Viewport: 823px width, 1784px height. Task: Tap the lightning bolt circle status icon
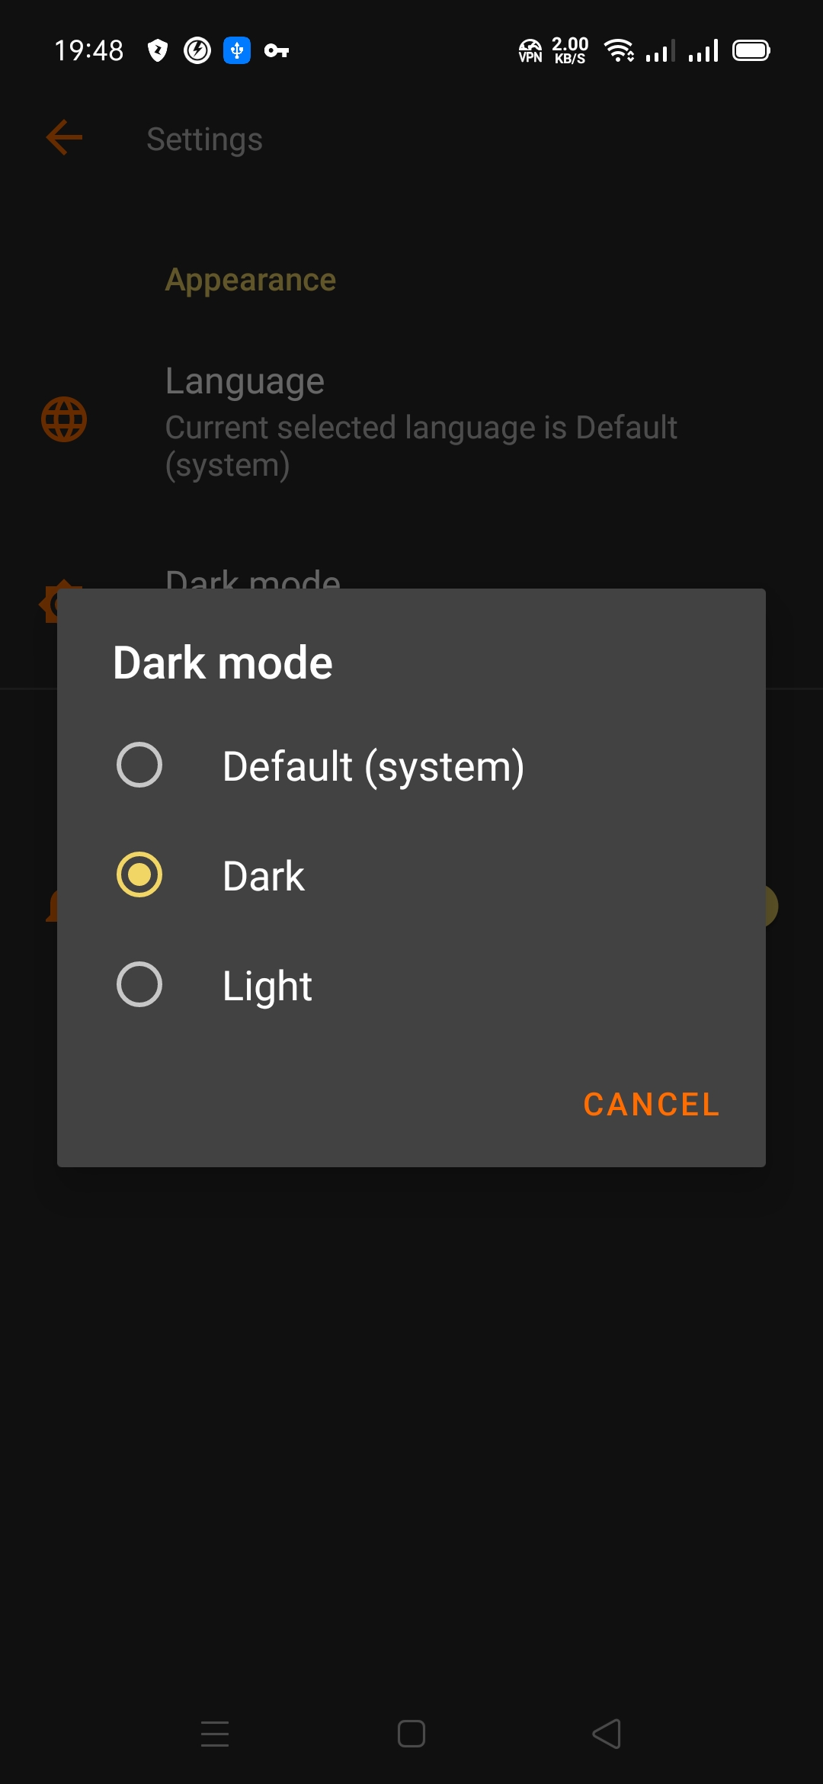coord(197,51)
